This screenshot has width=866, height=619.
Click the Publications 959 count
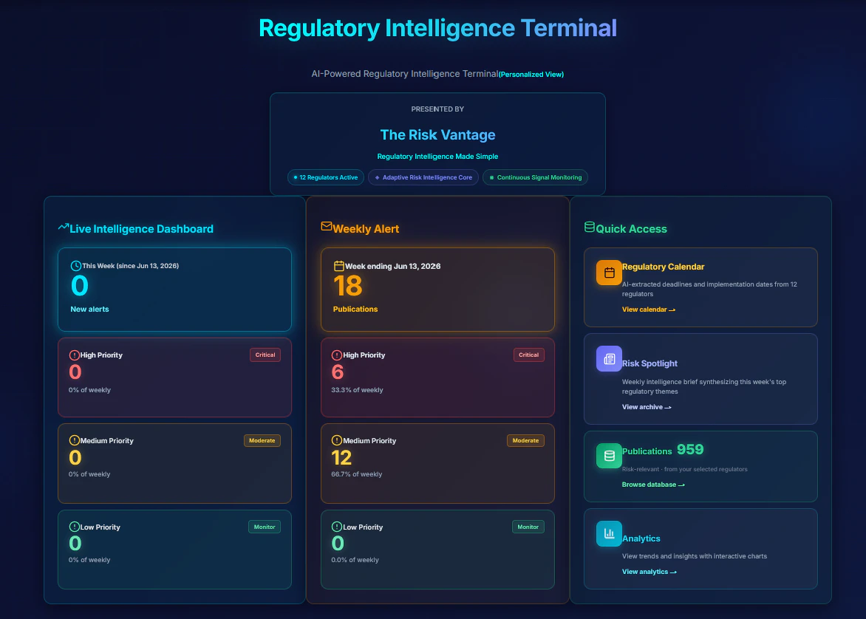(690, 450)
